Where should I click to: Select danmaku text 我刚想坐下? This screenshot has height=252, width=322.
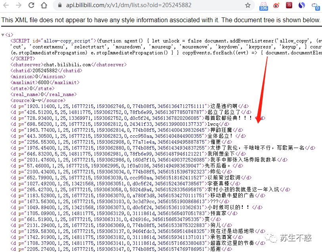[221, 154]
